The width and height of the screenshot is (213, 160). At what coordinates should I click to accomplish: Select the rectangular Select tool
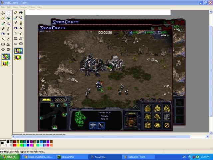pos(8,13)
